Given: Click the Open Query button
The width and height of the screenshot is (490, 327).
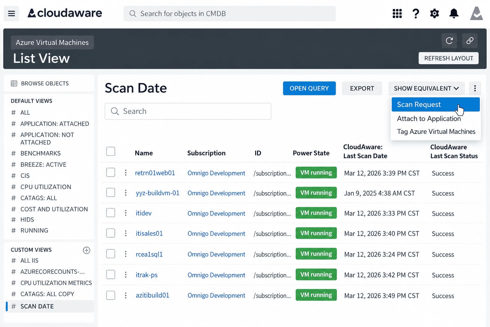Looking at the screenshot, I should pos(309,88).
